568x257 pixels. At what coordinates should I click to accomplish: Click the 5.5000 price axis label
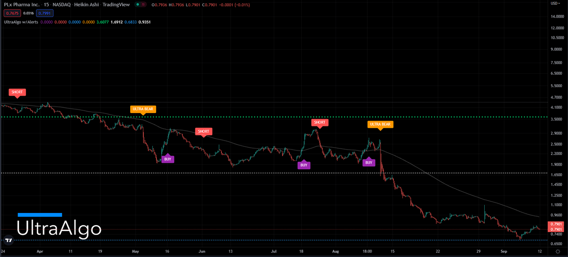[556, 86]
